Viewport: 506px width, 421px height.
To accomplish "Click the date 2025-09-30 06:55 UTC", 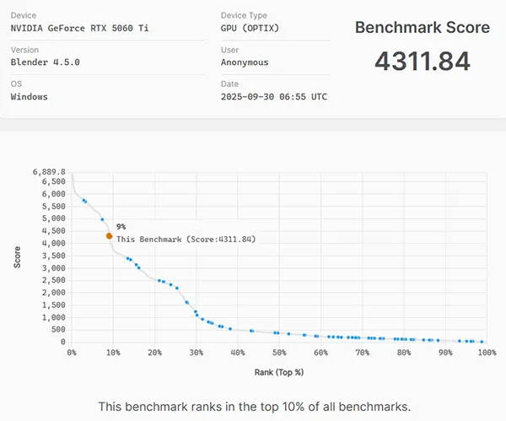I will [274, 96].
